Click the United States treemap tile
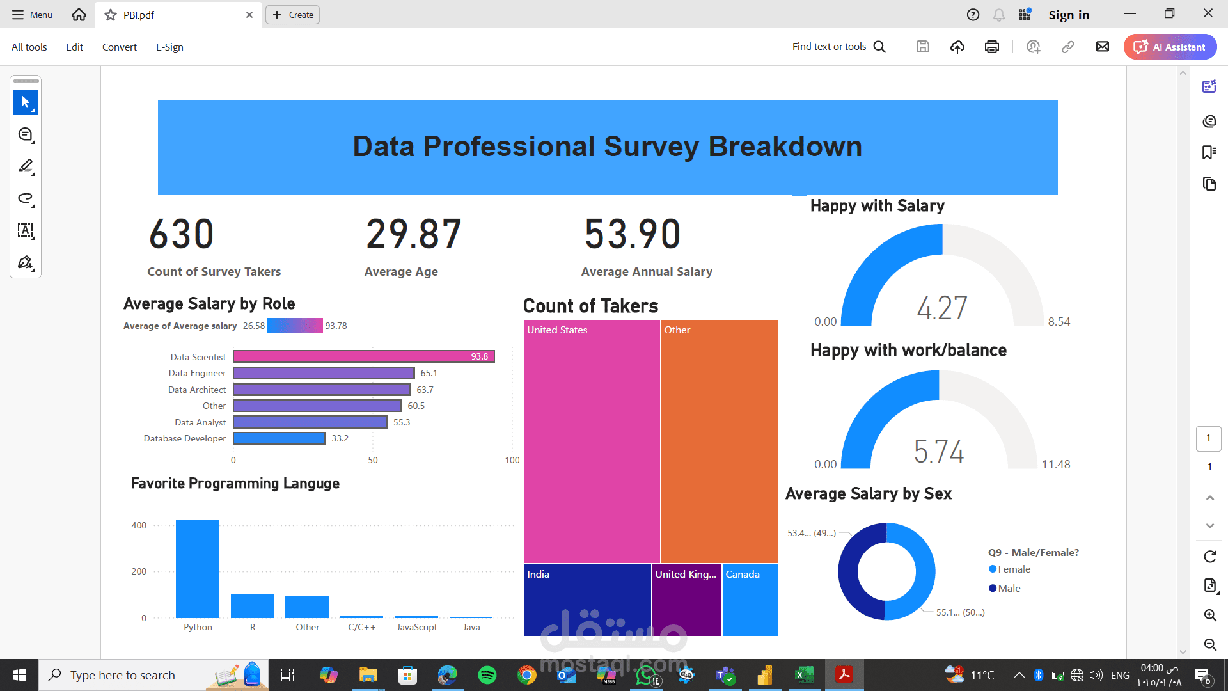Image resolution: width=1228 pixels, height=691 pixels. point(592,441)
